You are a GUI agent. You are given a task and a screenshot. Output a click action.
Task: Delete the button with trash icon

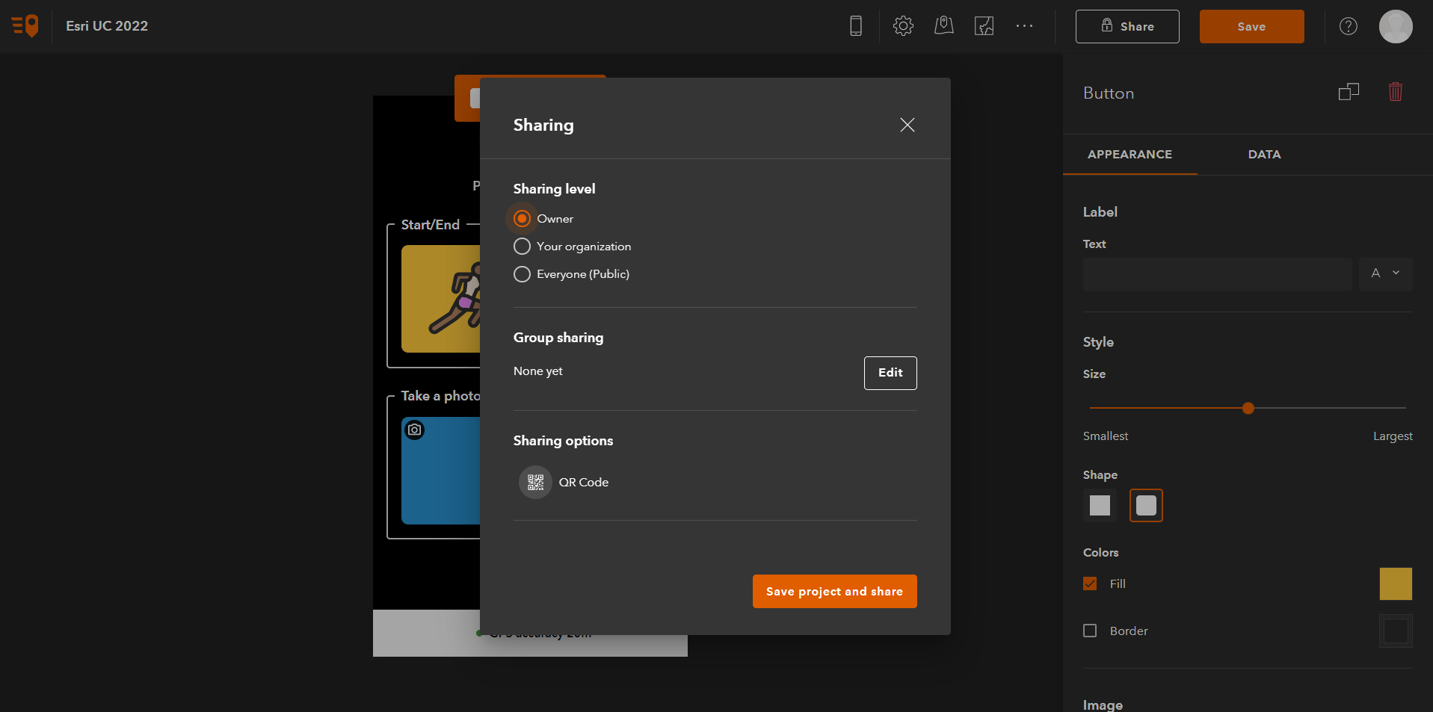tap(1396, 92)
